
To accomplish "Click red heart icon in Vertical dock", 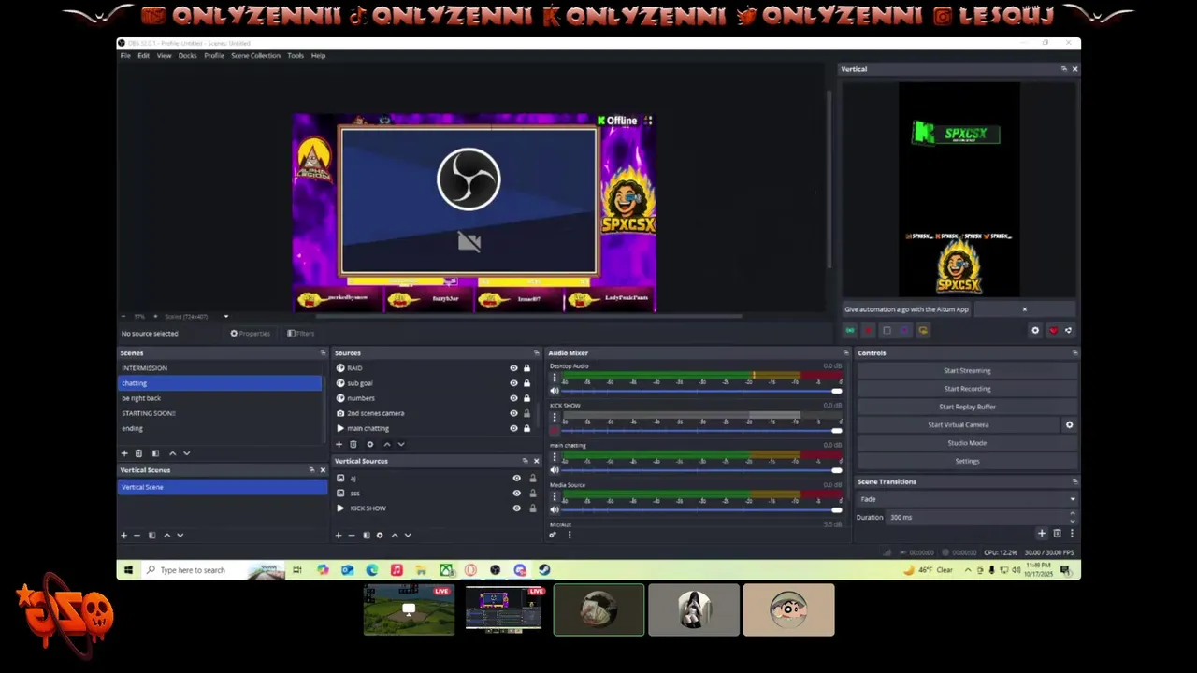I will point(1053,330).
